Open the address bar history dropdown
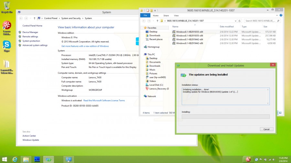This screenshot has height=163, width=291. [235, 21]
